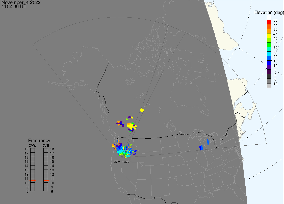Pick the dark blue 10–15 elevation swatch

pos(269,63)
